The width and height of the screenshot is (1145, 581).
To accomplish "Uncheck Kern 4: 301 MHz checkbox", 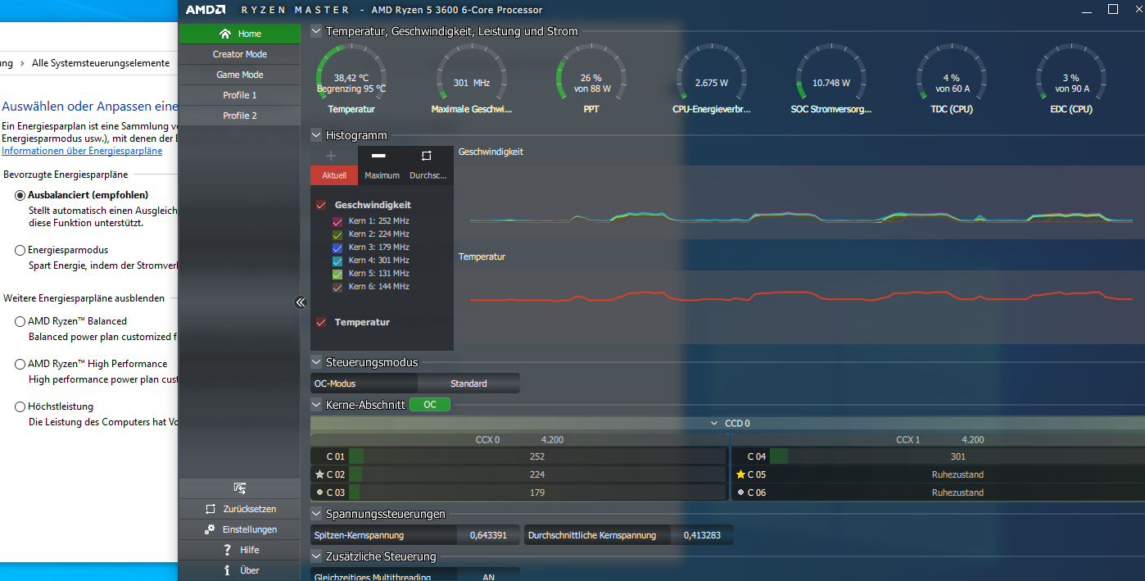I will point(337,261).
